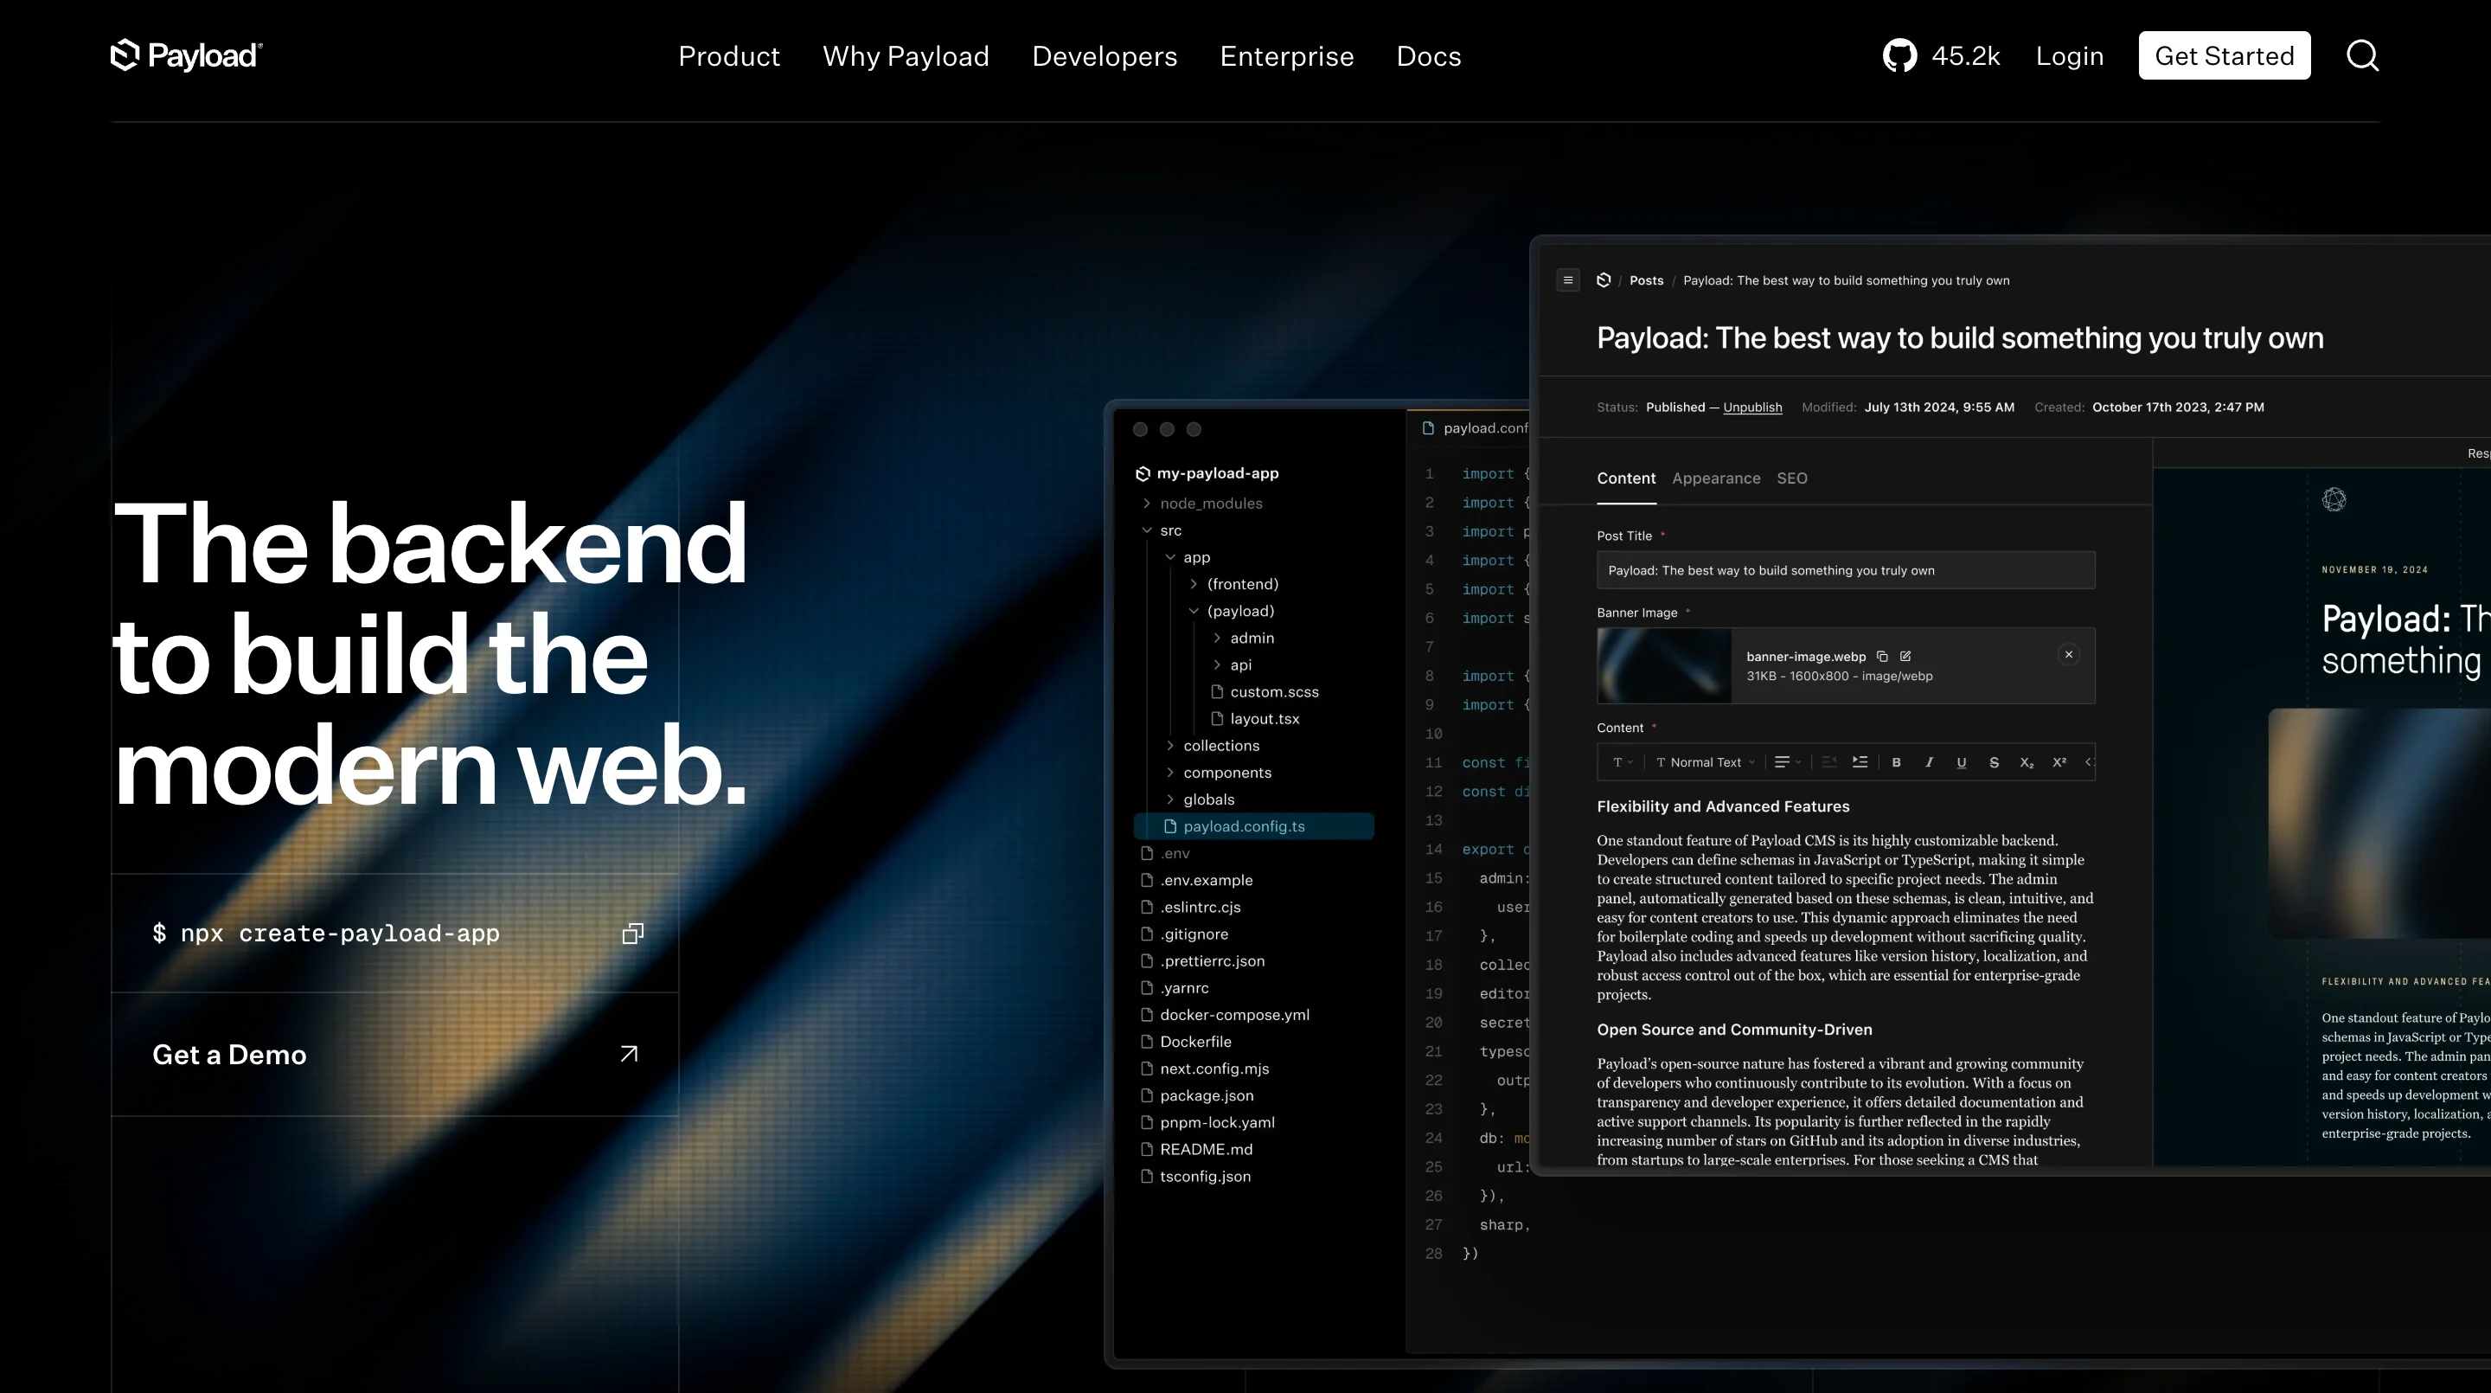Toggle italic formatting in Content editor
Screen dimensions: 2491x1393
tap(1929, 762)
